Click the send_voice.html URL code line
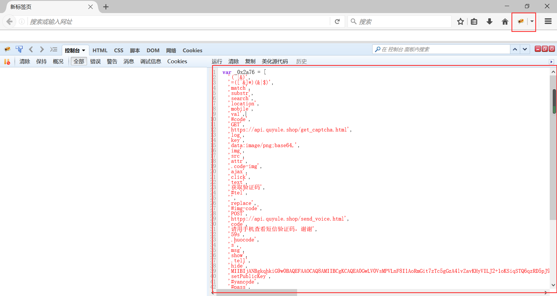 point(289,219)
